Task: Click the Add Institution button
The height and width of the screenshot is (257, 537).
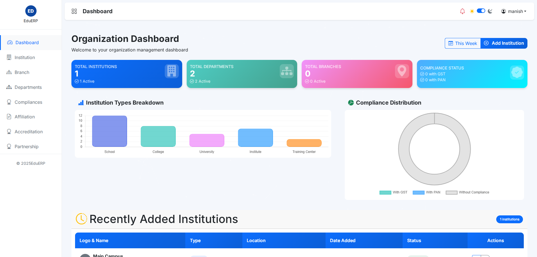Action: (x=504, y=43)
